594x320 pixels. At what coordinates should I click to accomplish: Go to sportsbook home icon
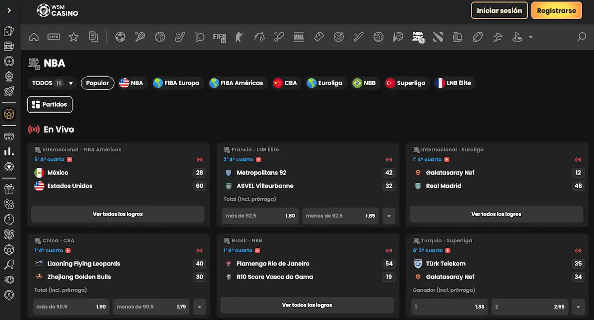point(34,37)
